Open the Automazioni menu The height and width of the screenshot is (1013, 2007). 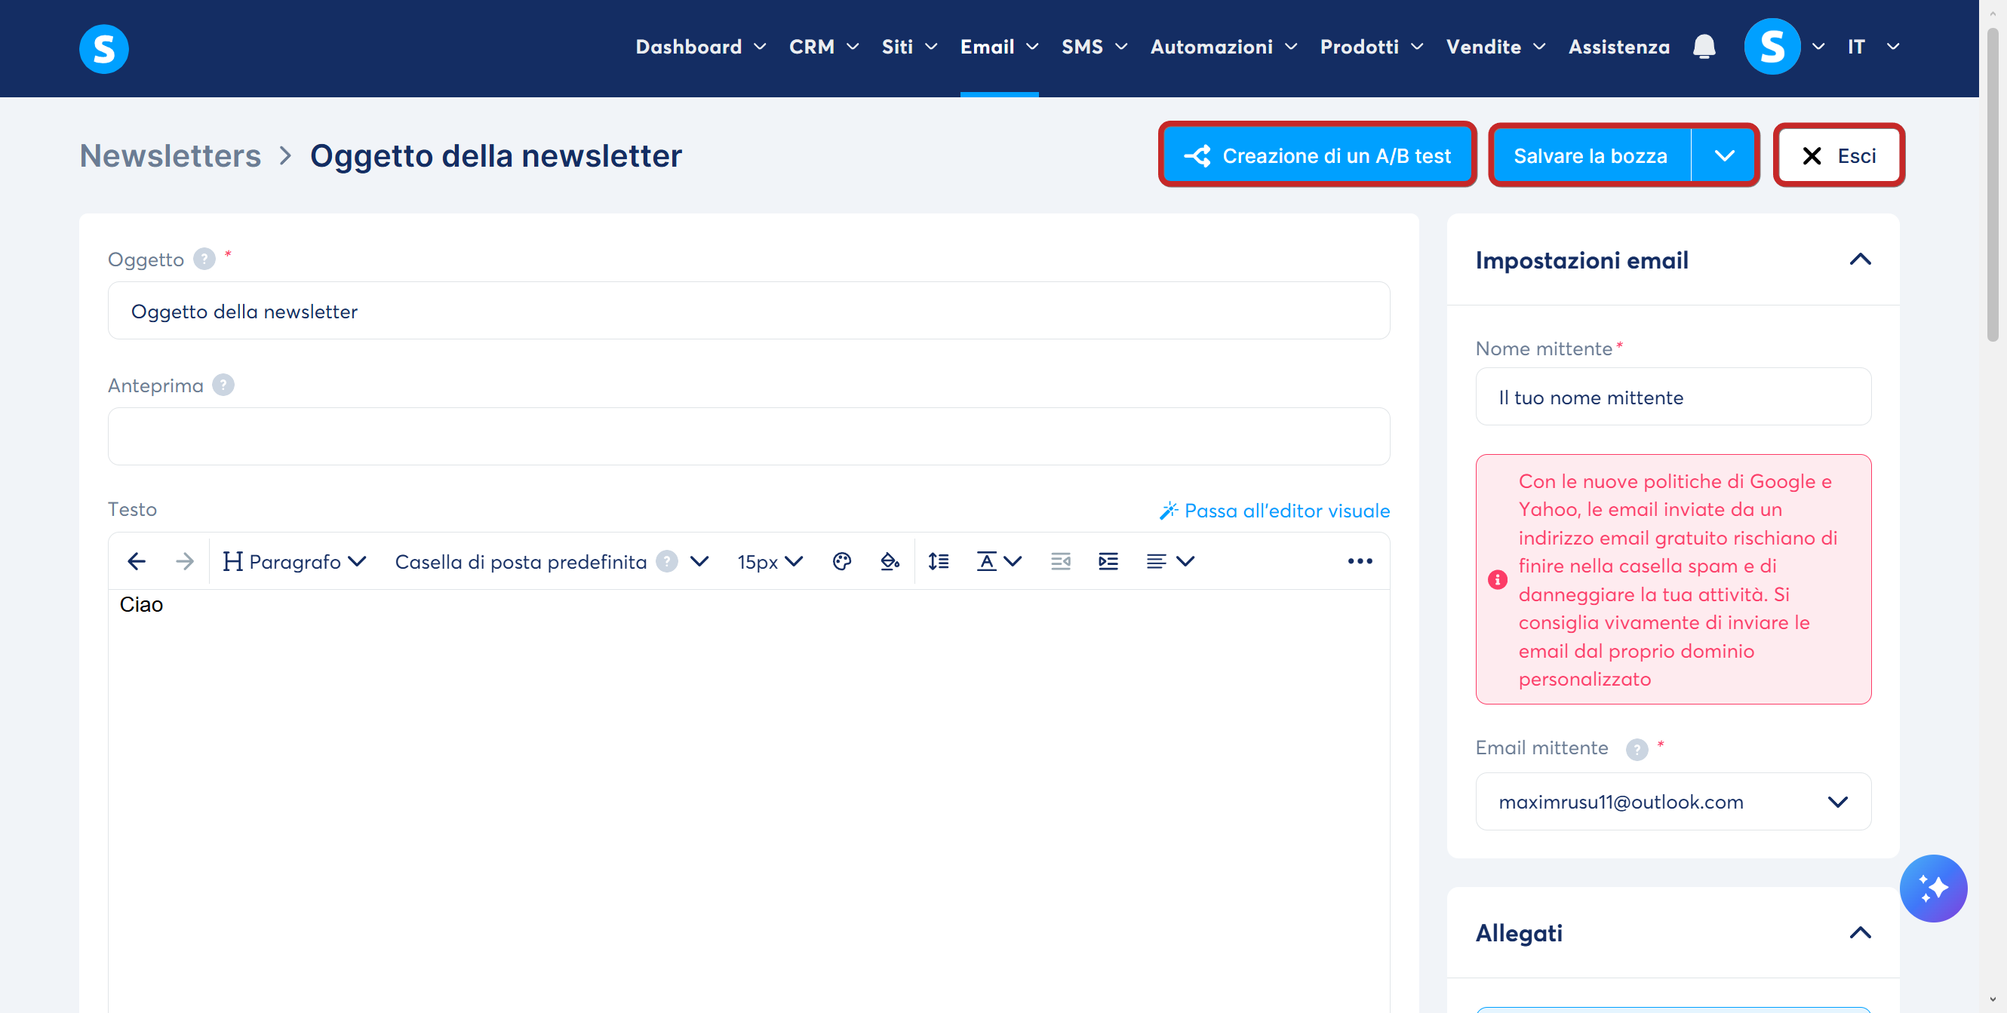tap(1223, 47)
